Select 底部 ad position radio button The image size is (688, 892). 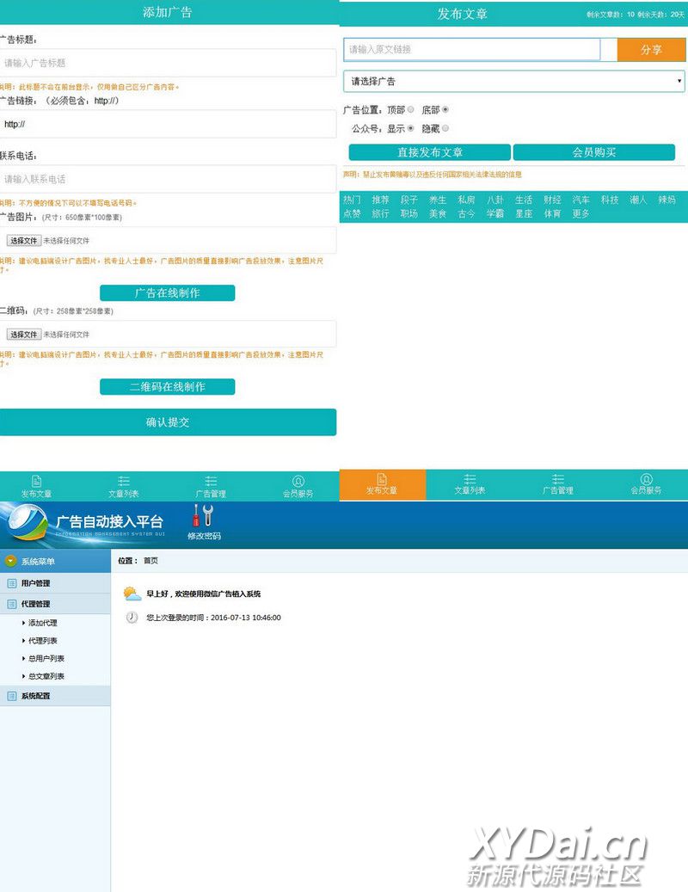tap(445, 110)
